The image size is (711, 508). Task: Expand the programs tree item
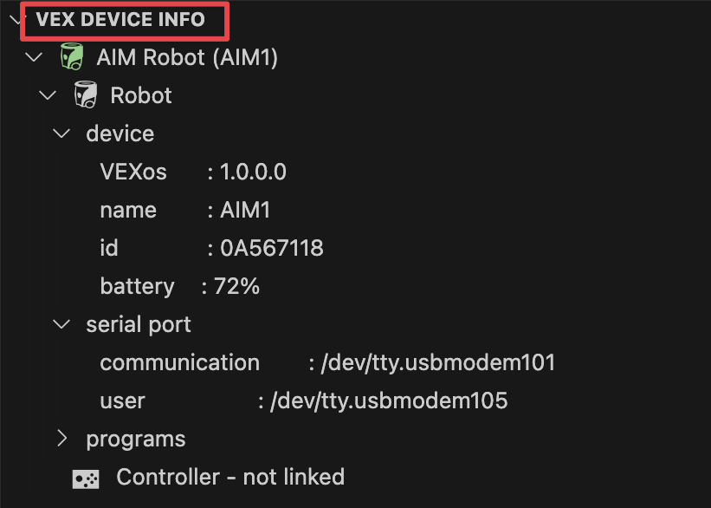pos(61,439)
